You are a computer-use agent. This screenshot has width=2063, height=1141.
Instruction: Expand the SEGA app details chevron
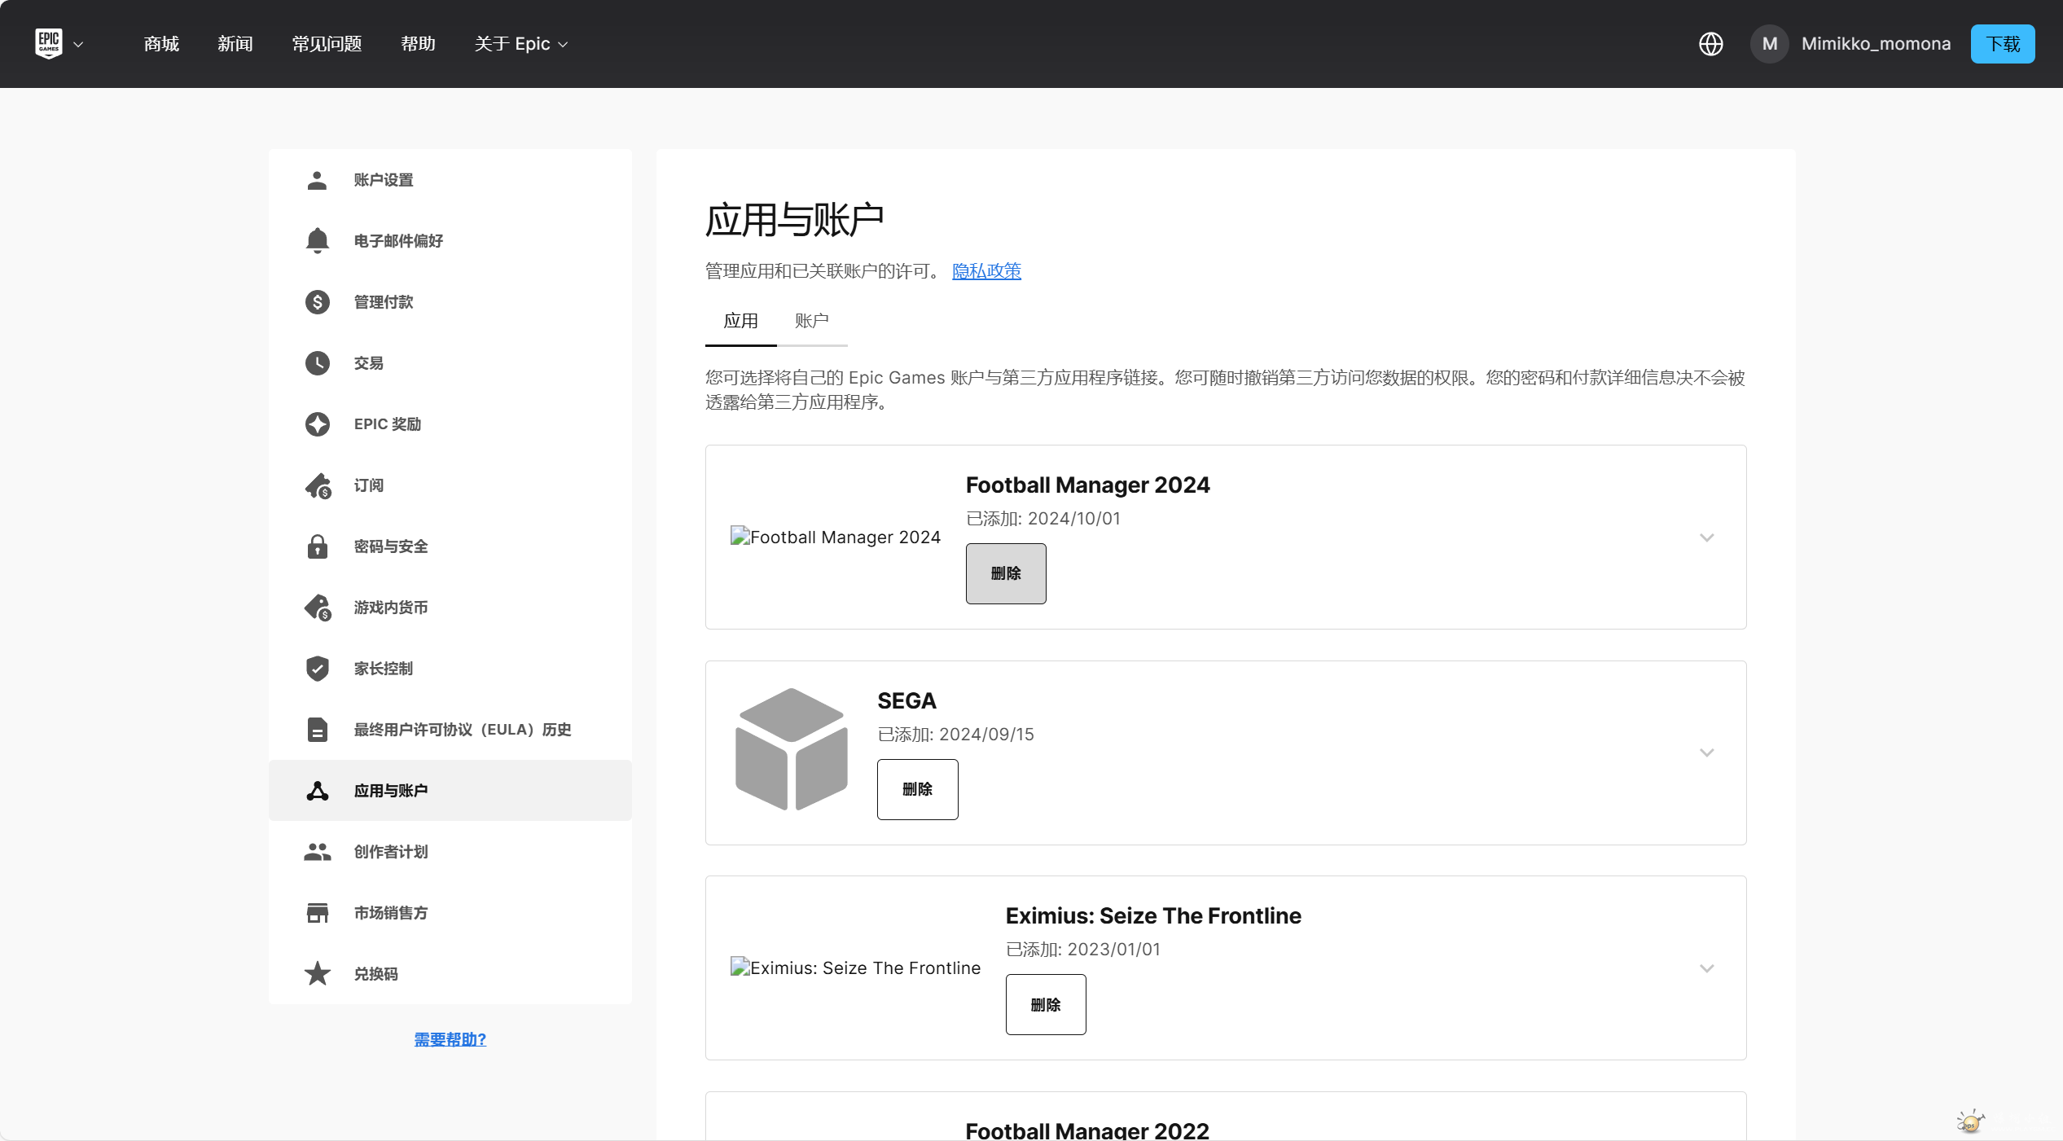pos(1707,753)
